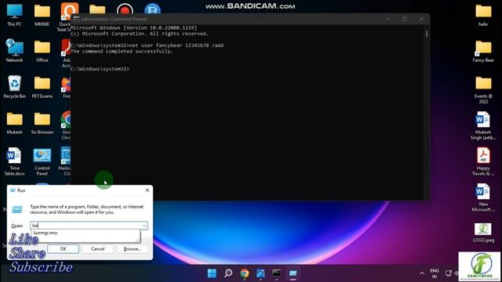Image resolution: width=502 pixels, height=282 pixels.
Task: Open Mukesh Singh Word document
Action: [483, 125]
